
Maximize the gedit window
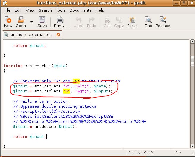coord(184,3)
